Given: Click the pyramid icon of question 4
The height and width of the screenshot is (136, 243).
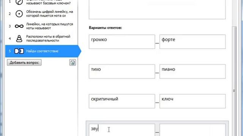Looking at the screenshot, I should coord(19,39).
